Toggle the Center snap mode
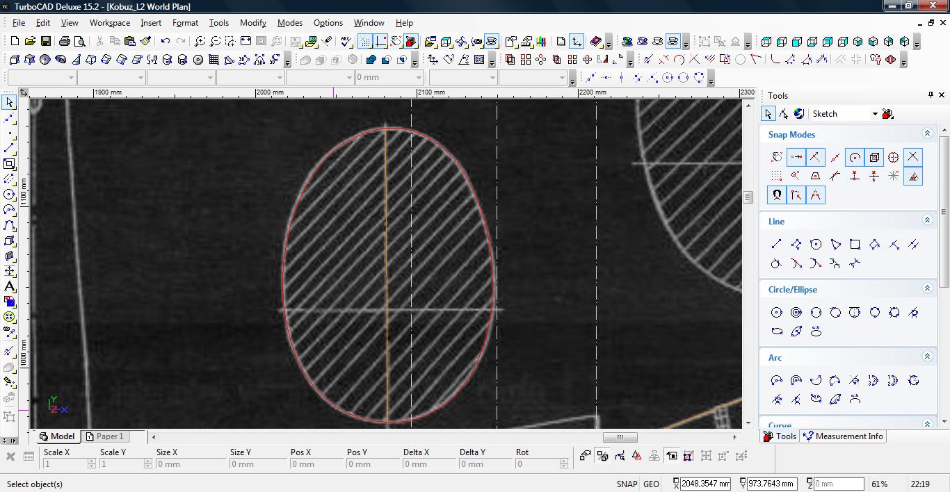The image size is (950, 492). tap(855, 157)
